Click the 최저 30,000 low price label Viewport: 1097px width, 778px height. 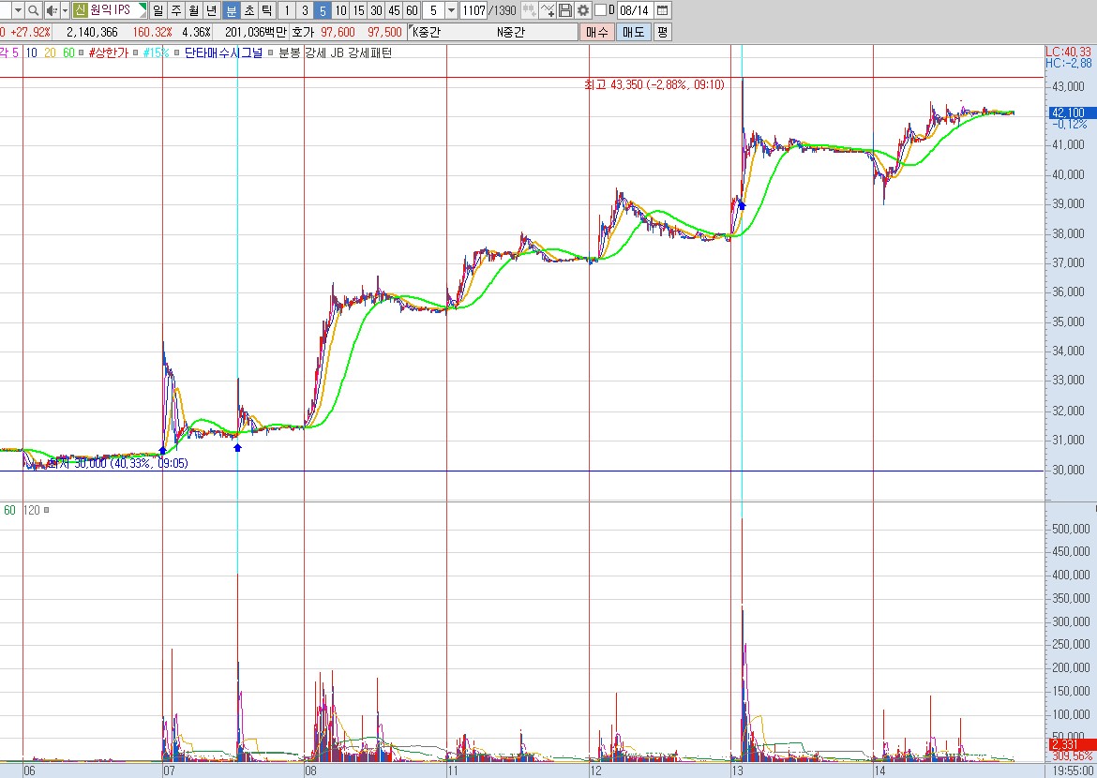[x=117, y=463]
